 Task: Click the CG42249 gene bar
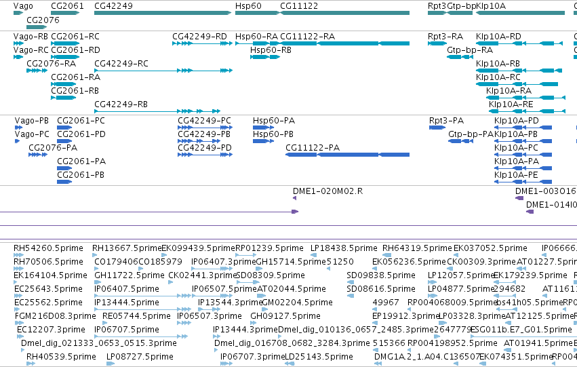163,13
